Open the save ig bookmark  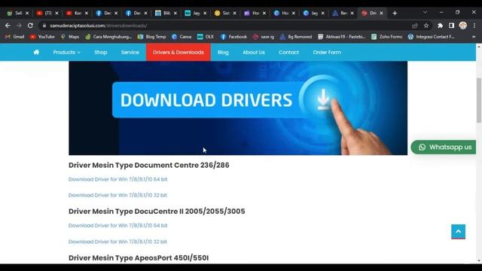click(x=264, y=37)
